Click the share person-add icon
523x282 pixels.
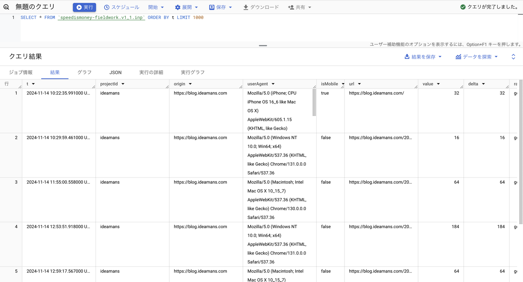(x=291, y=7)
